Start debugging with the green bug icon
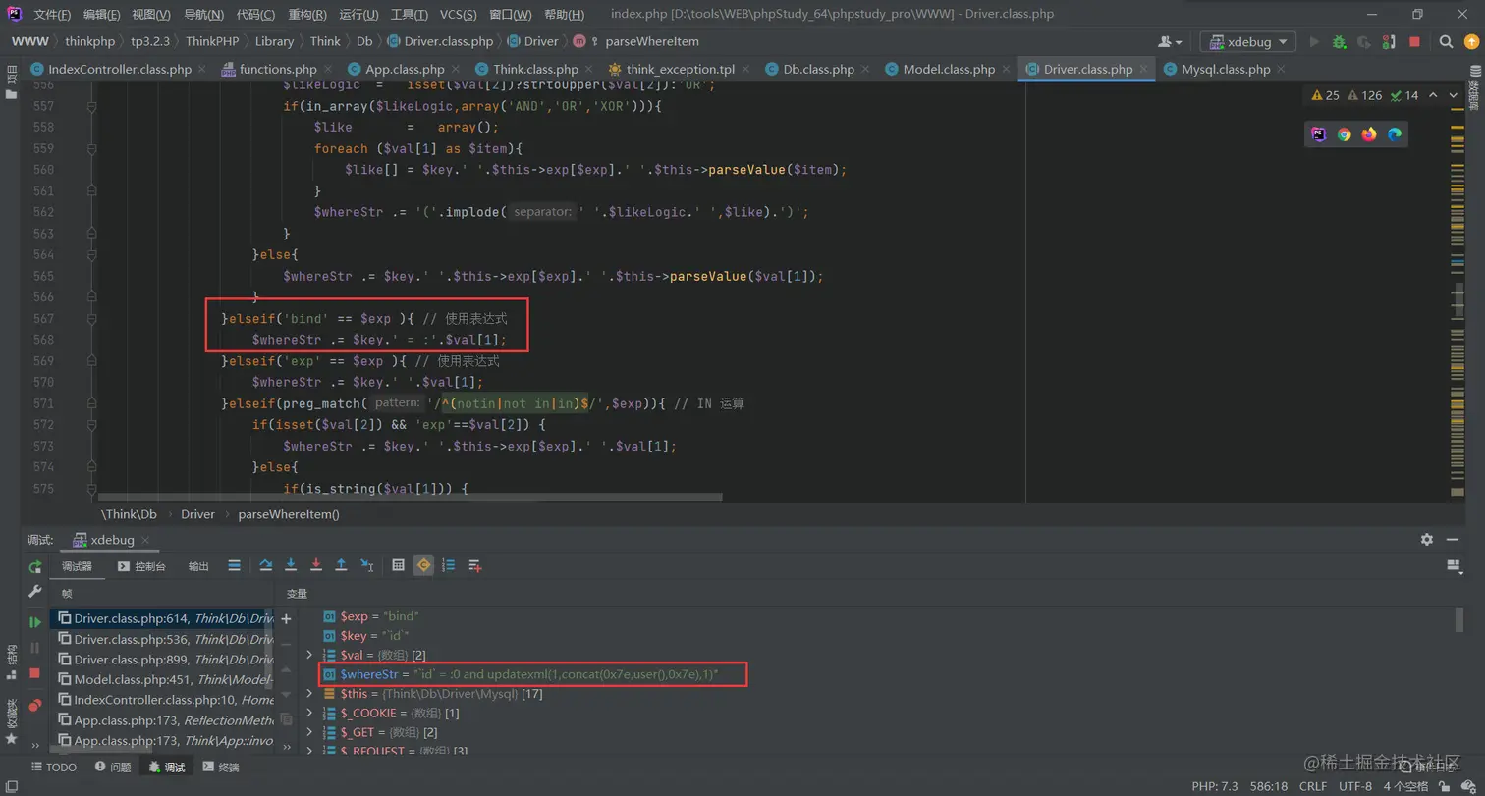This screenshot has height=796, width=1485. pos(1339,42)
